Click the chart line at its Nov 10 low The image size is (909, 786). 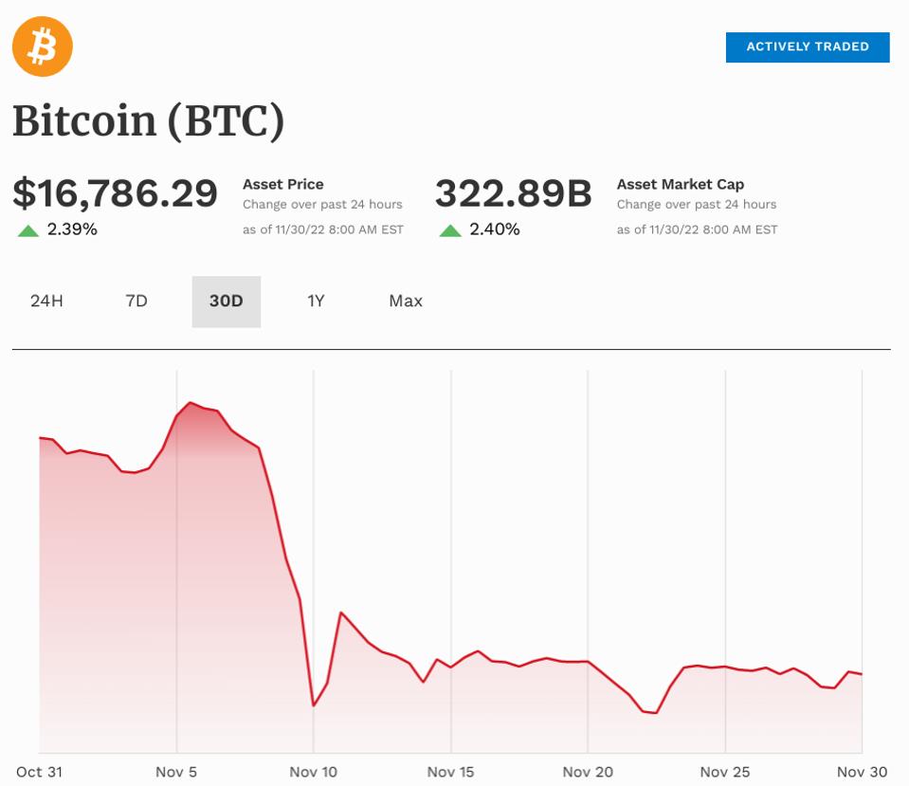[x=315, y=706]
